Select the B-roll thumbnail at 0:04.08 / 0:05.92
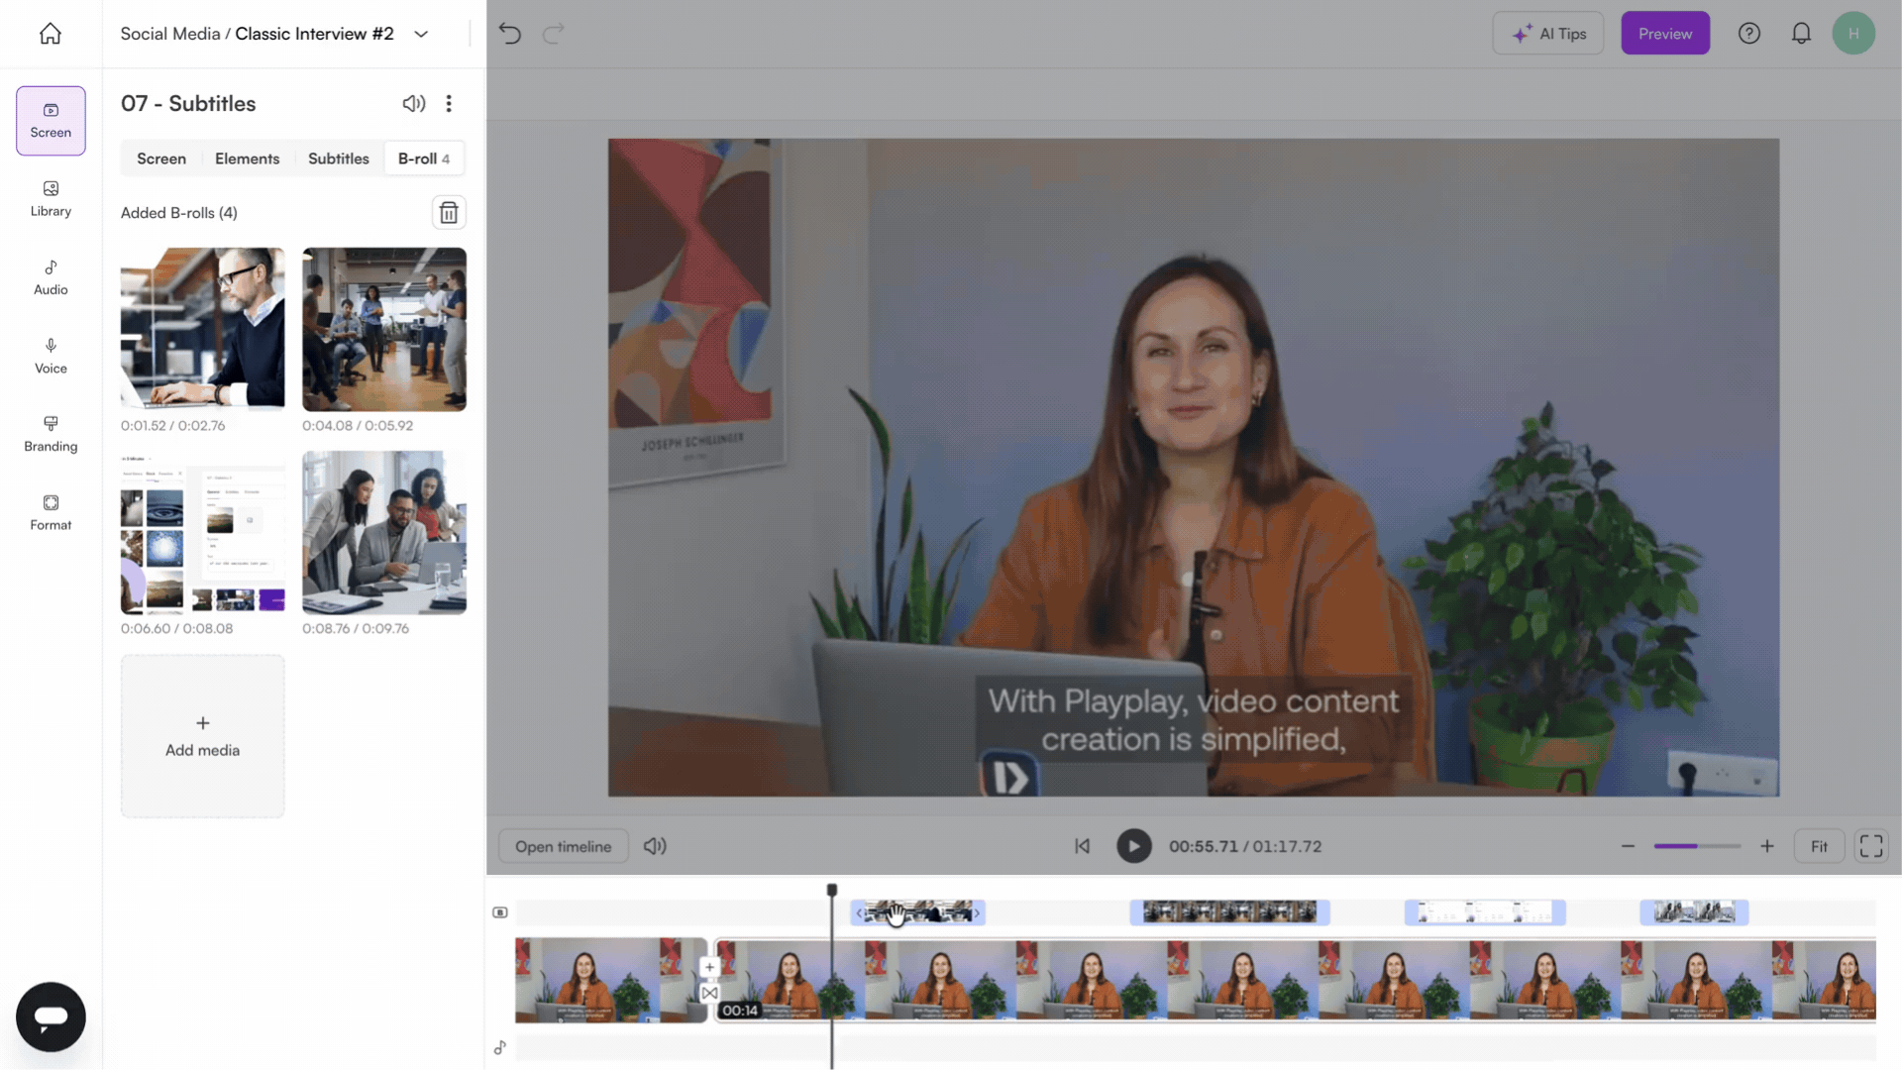1902x1070 pixels. [x=384, y=329]
